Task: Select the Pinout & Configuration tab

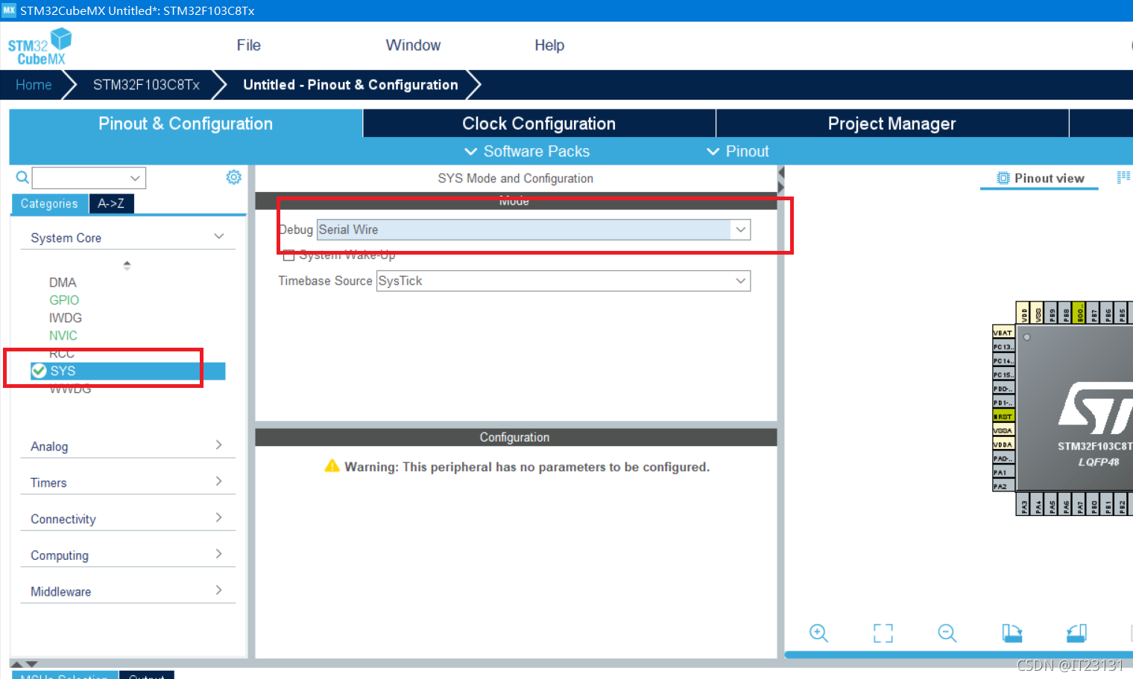Action: (x=186, y=124)
